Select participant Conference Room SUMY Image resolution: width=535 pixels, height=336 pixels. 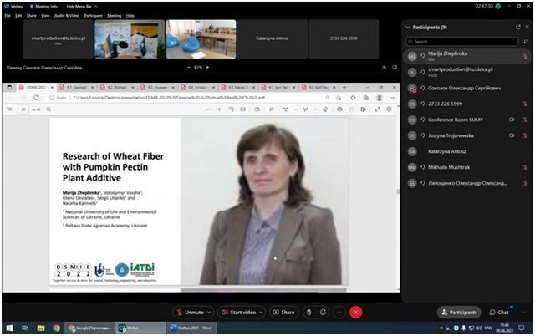click(466, 120)
